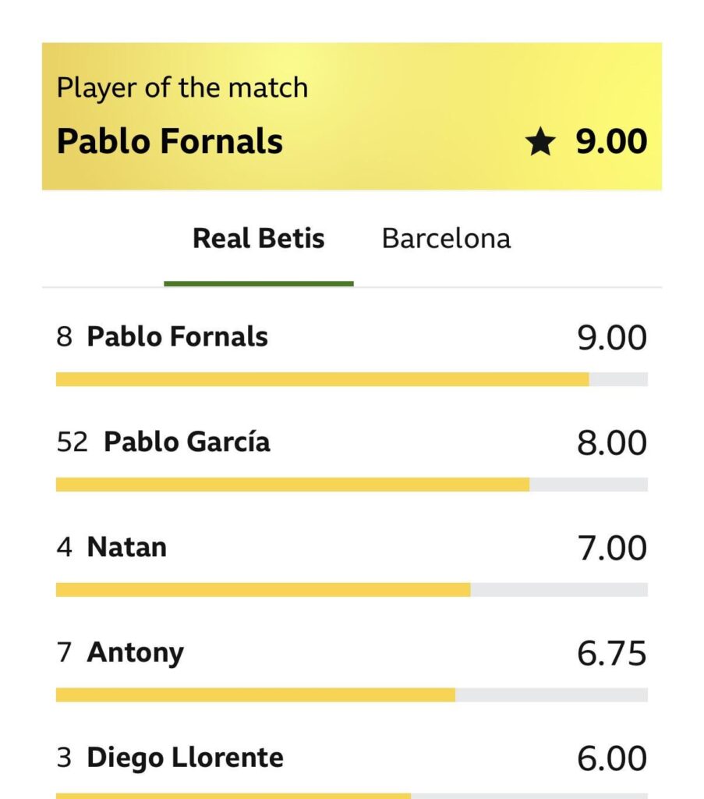Select Pablo Fornals in the player list

pos(177,337)
